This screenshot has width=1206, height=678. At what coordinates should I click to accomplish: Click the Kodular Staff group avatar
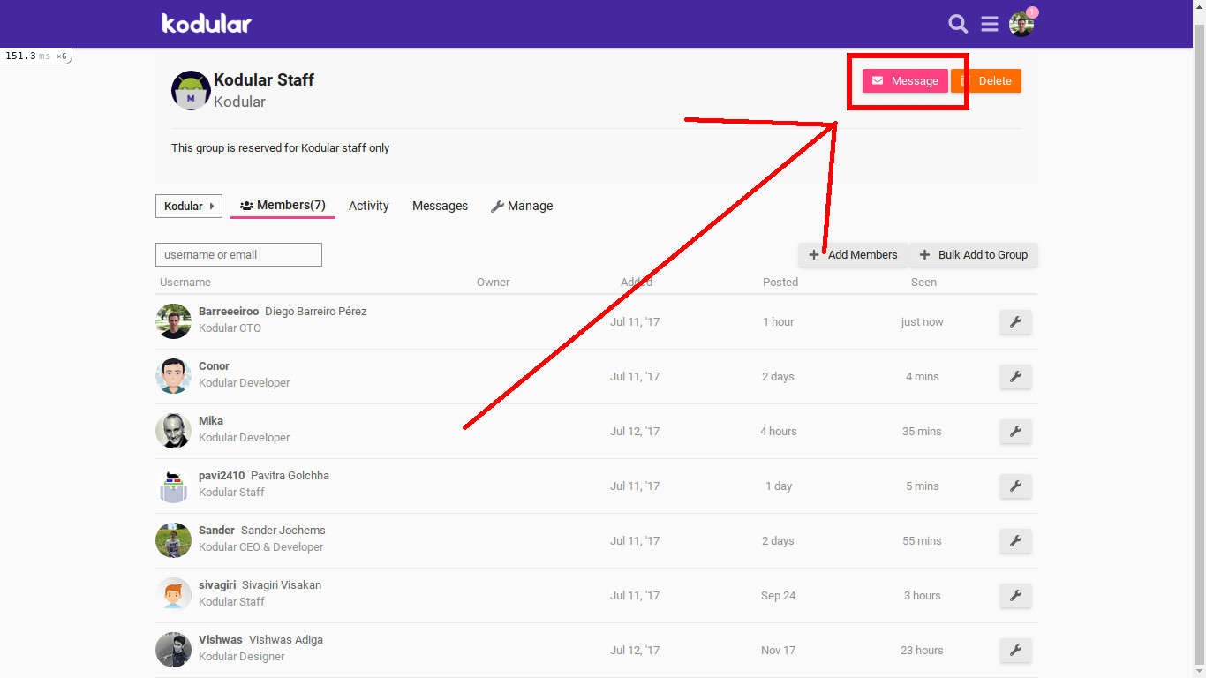[191, 90]
